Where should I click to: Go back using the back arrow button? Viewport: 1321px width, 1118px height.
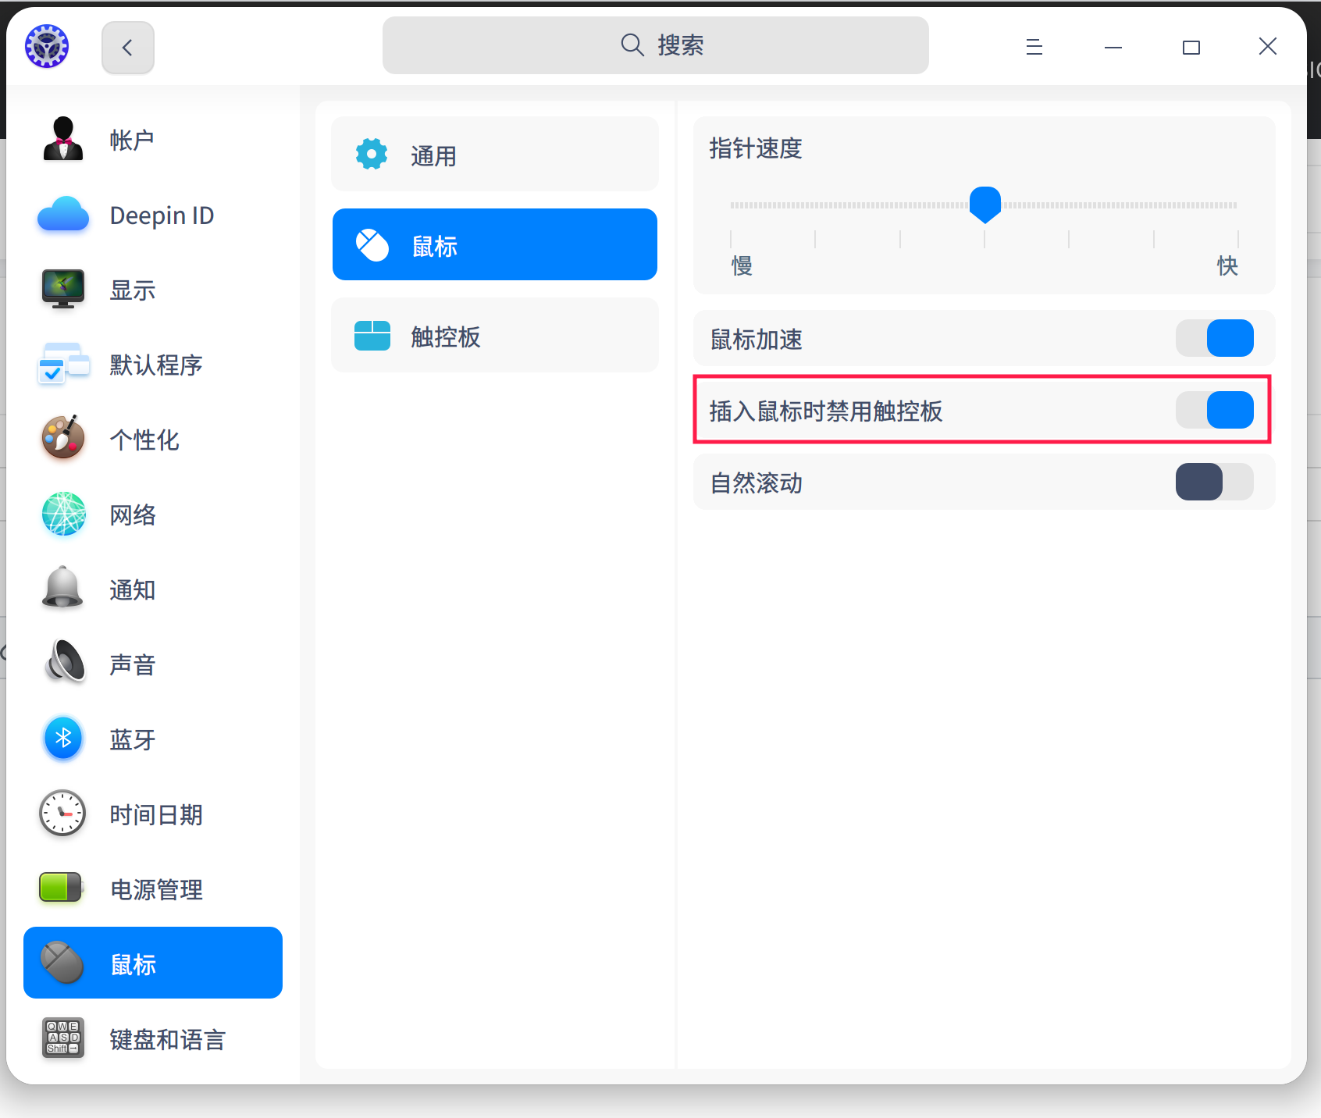[x=128, y=48]
